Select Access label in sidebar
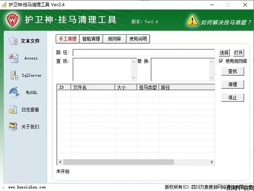This screenshot has height=191, width=254. click(31, 58)
